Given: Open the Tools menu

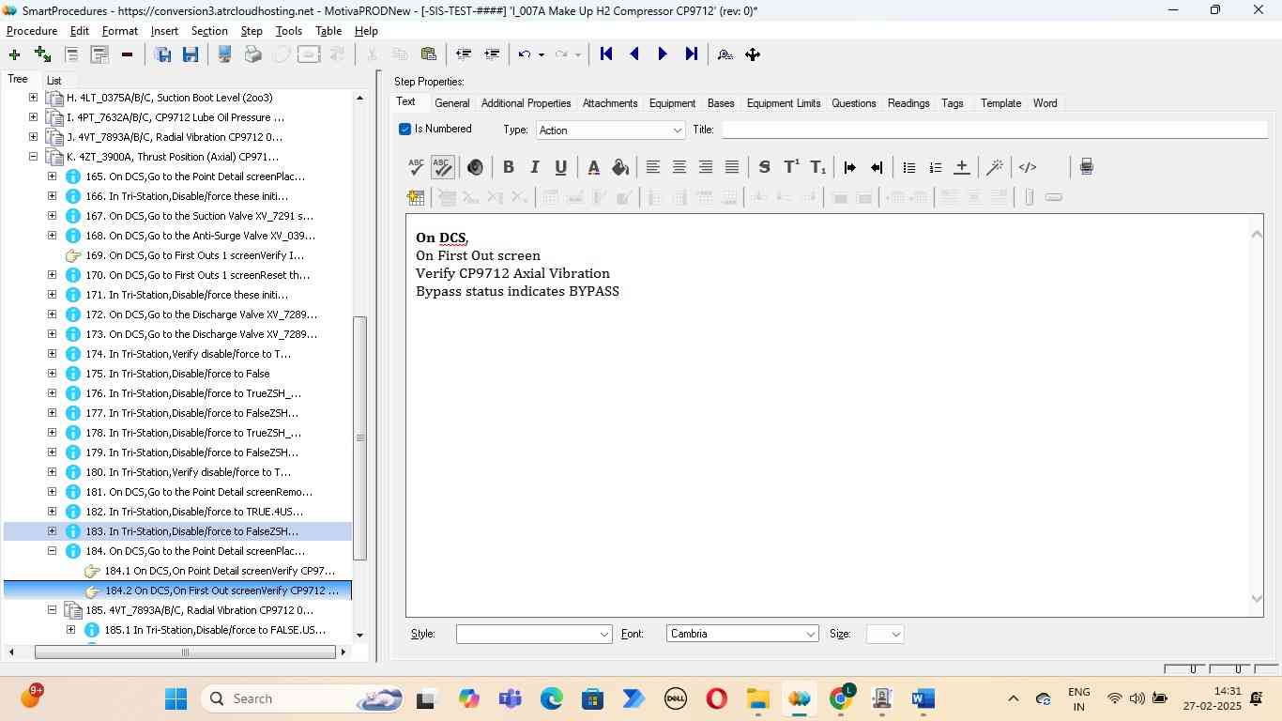Looking at the screenshot, I should click(288, 31).
